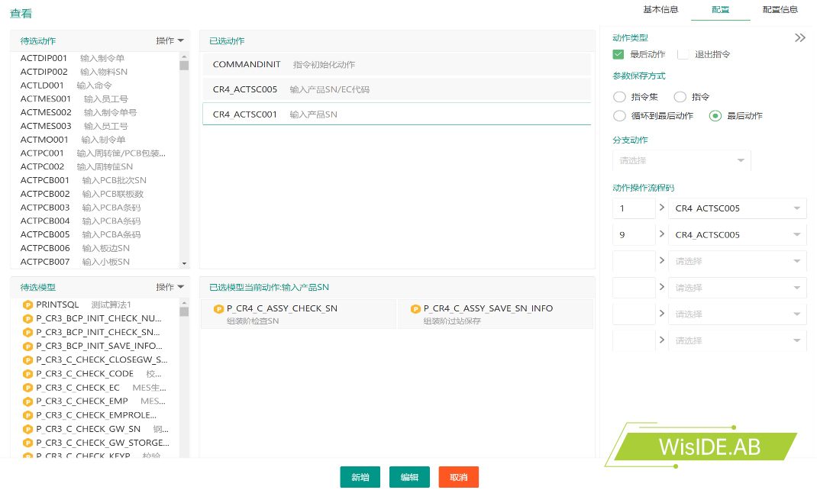This screenshot has height=490, width=817.
Task: Open the 配置信息 tab
Action: (780, 10)
